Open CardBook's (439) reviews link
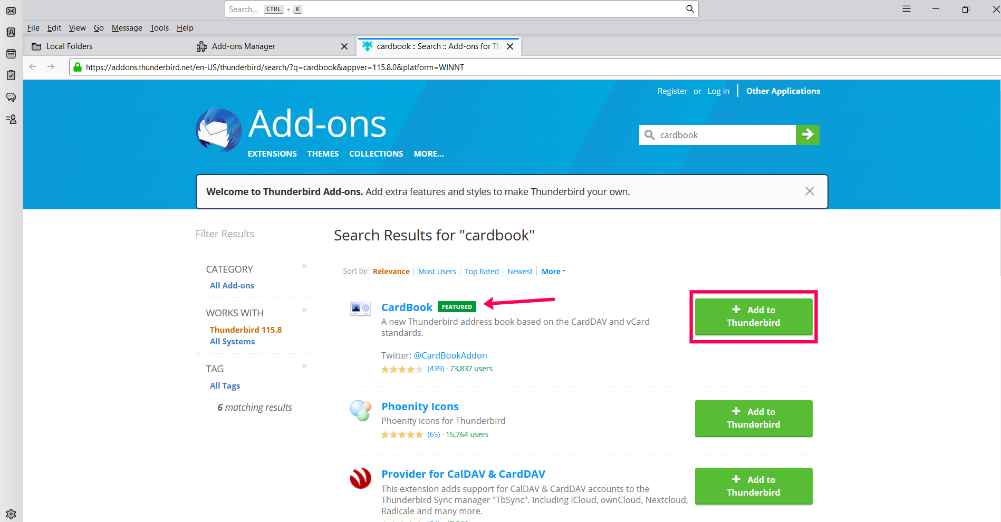This screenshot has width=1001, height=522. click(436, 369)
